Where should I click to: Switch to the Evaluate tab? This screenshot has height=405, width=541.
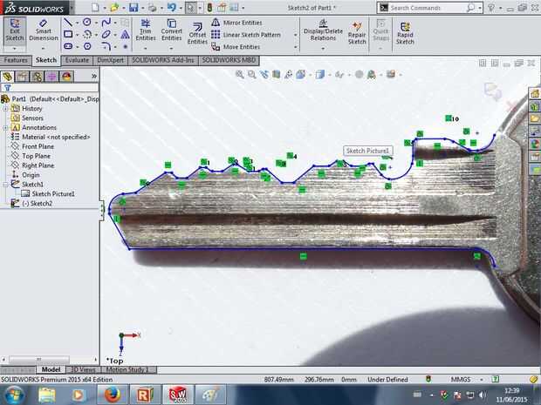coord(77,60)
